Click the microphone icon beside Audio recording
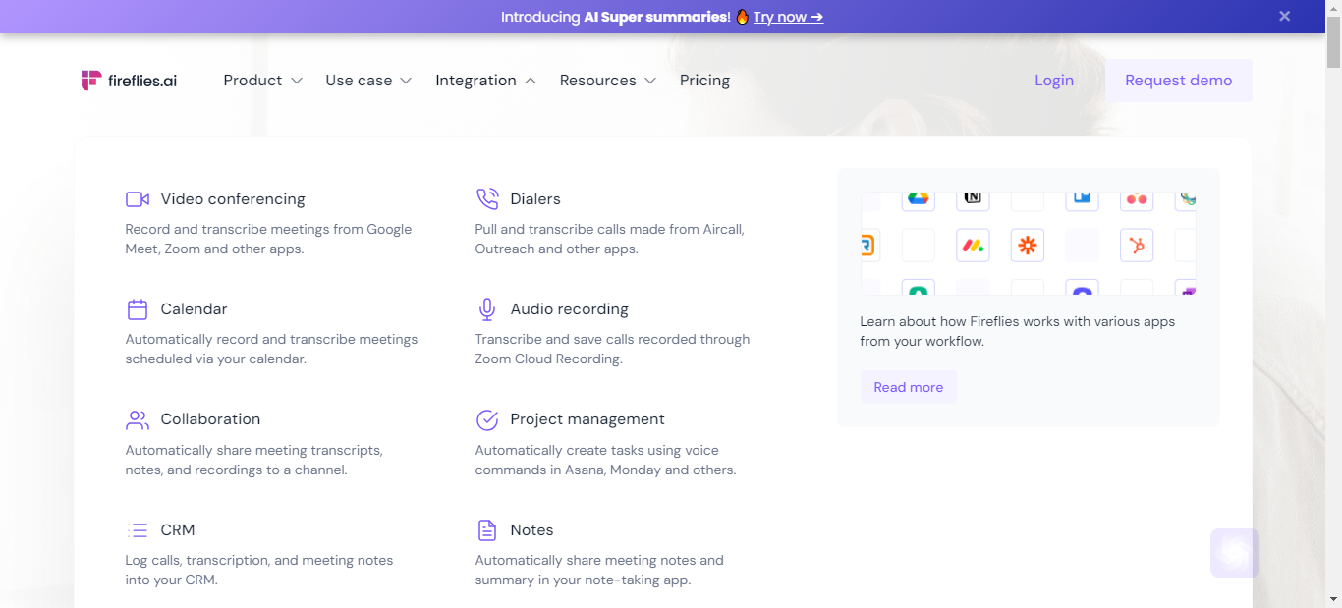Image resolution: width=1342 pixels, height=608 pixels. click(487, 309)
